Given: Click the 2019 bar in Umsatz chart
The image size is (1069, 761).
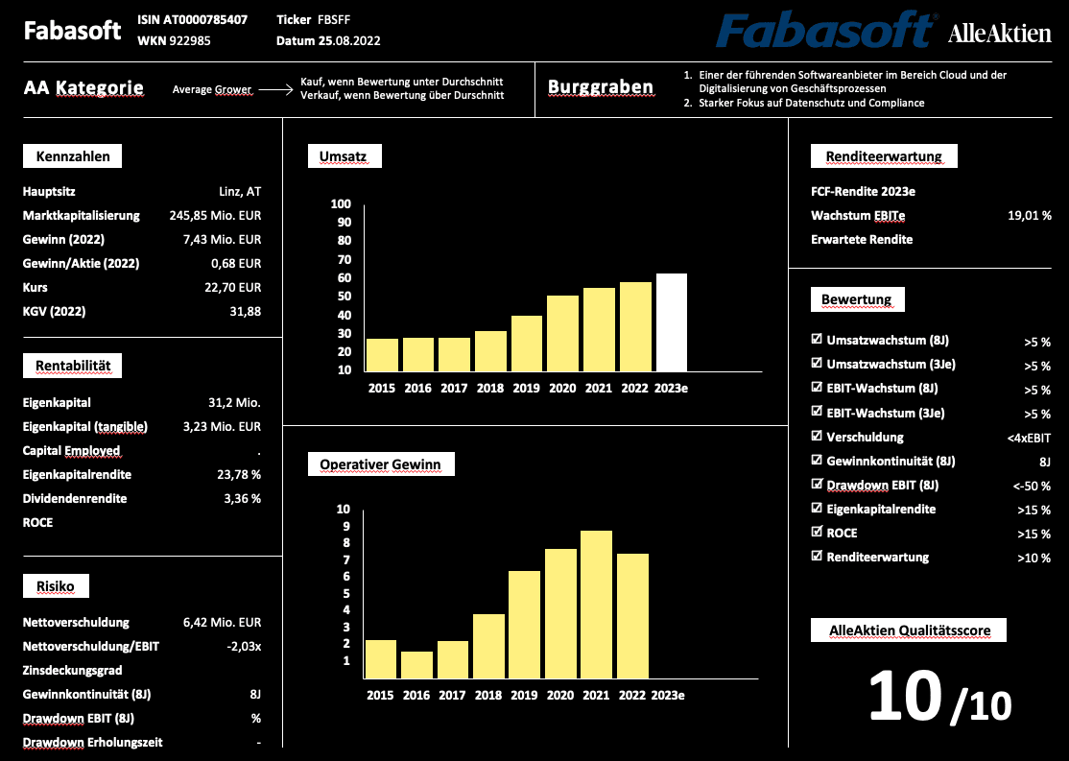Looking at the screenshot, I should tap(527, 344).
